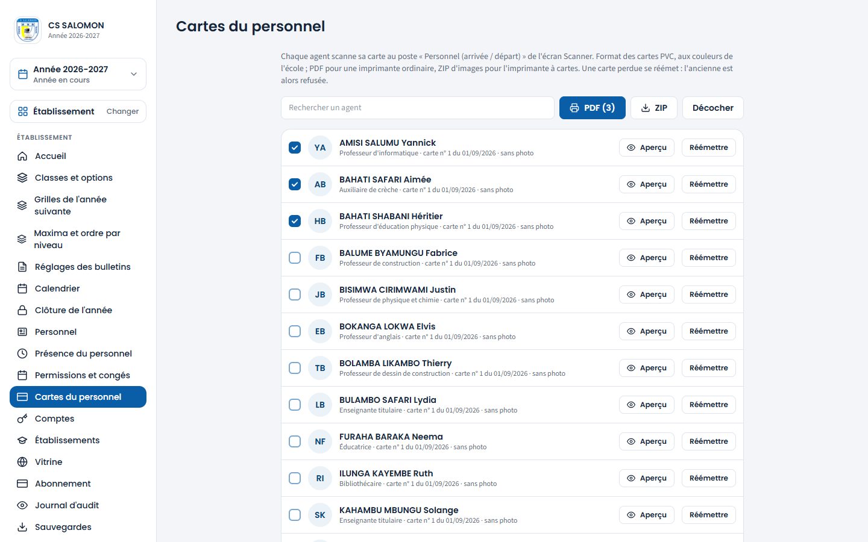Click the globe icon beside Vitrine

coord(22,462)
